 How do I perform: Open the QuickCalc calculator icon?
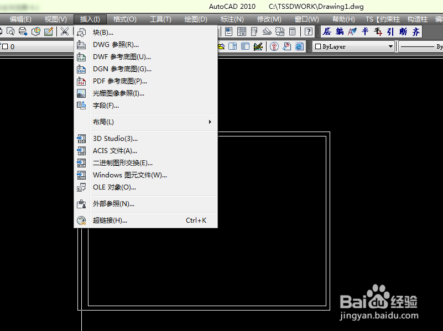point(293,31)
